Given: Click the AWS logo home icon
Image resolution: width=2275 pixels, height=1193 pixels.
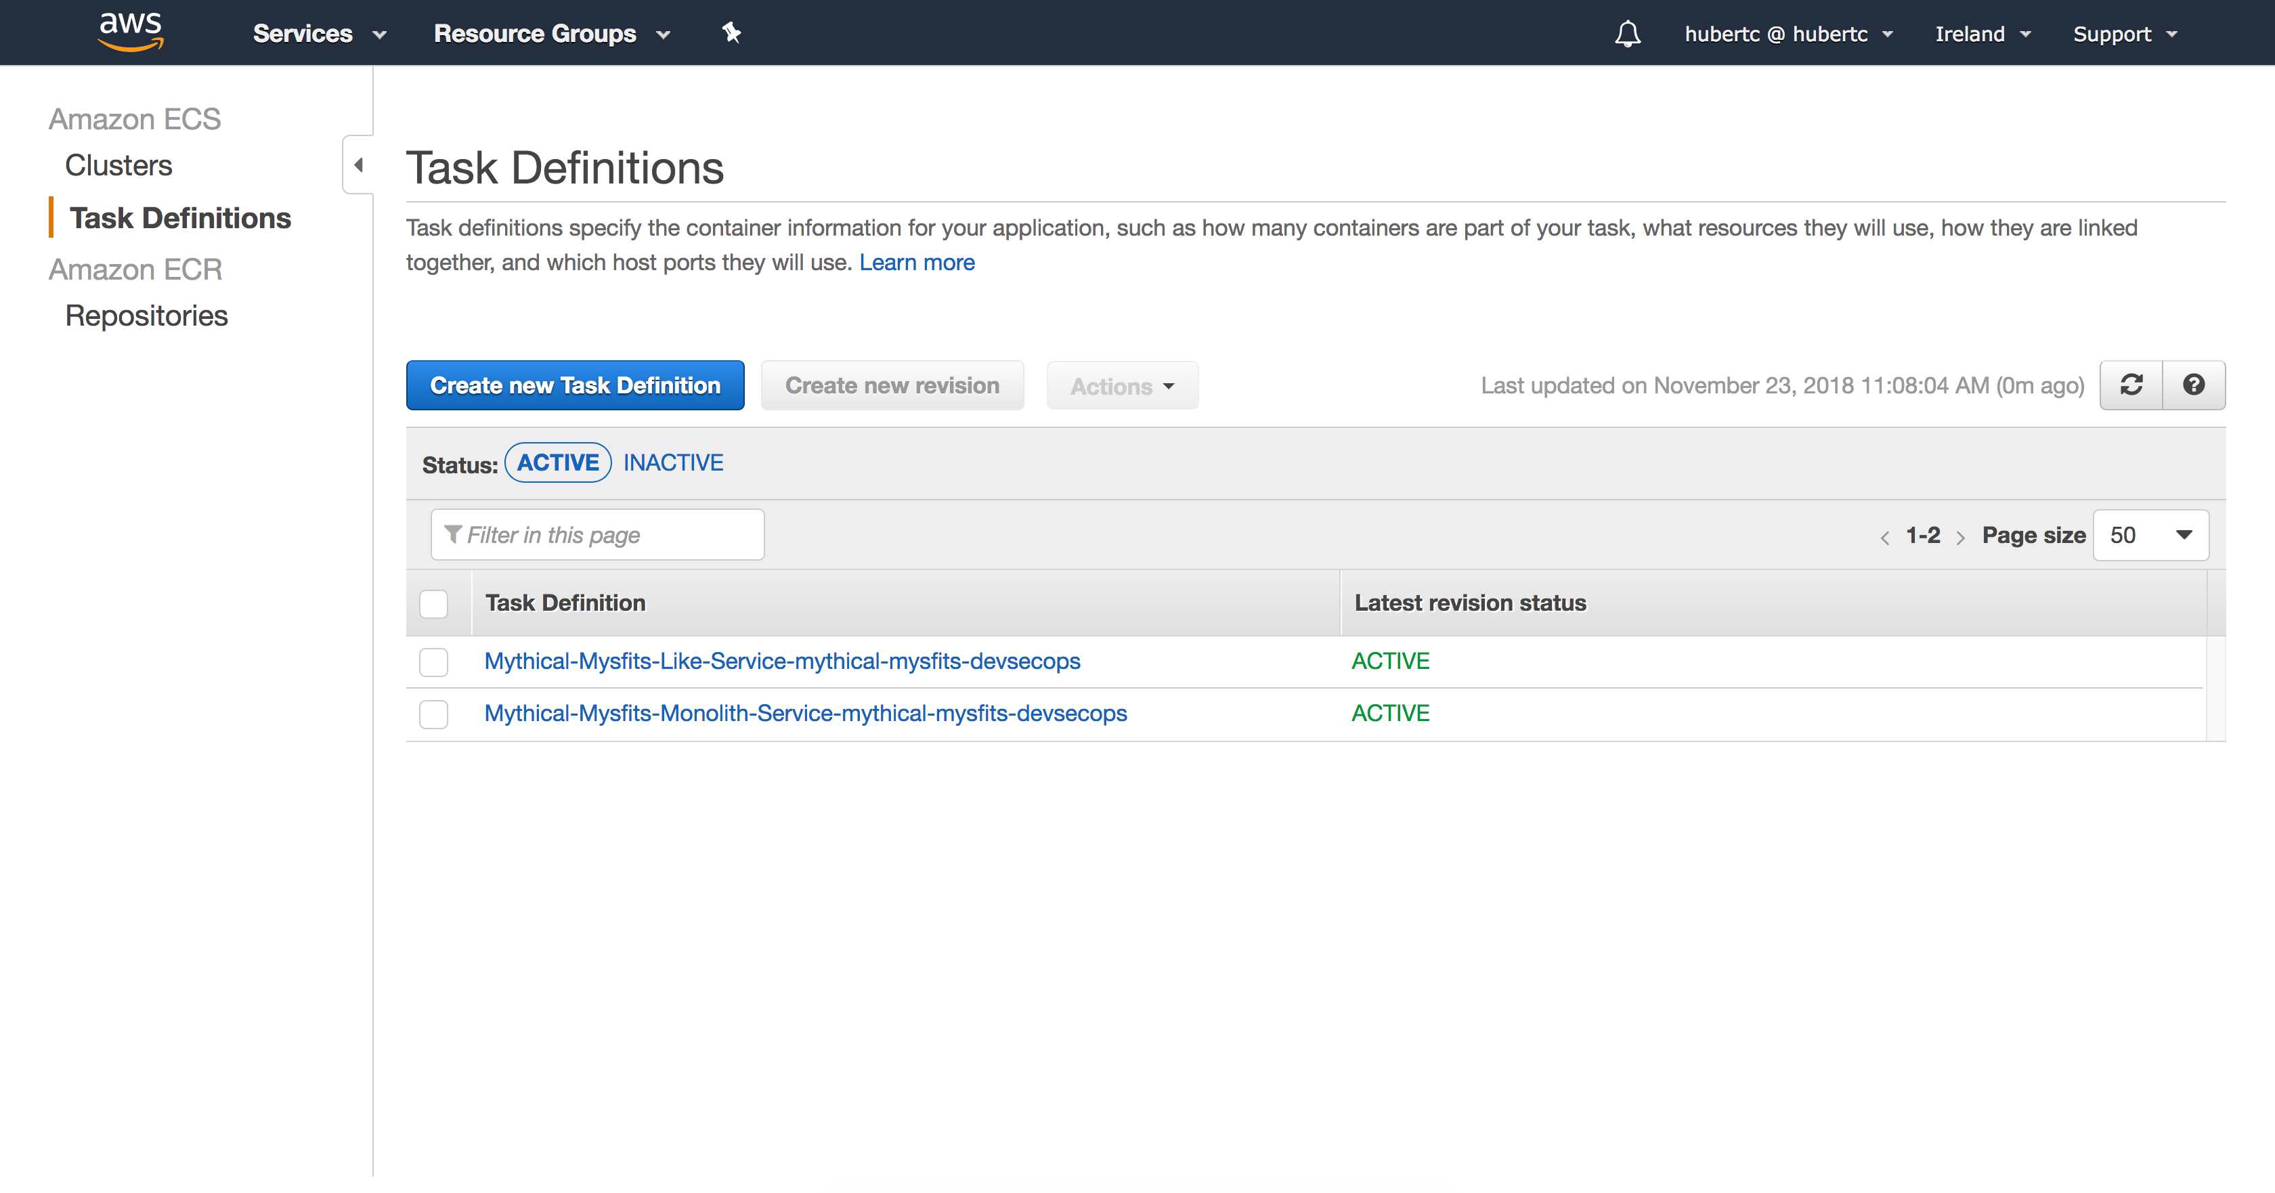Looking at the screenshot, I should point(131,32).
